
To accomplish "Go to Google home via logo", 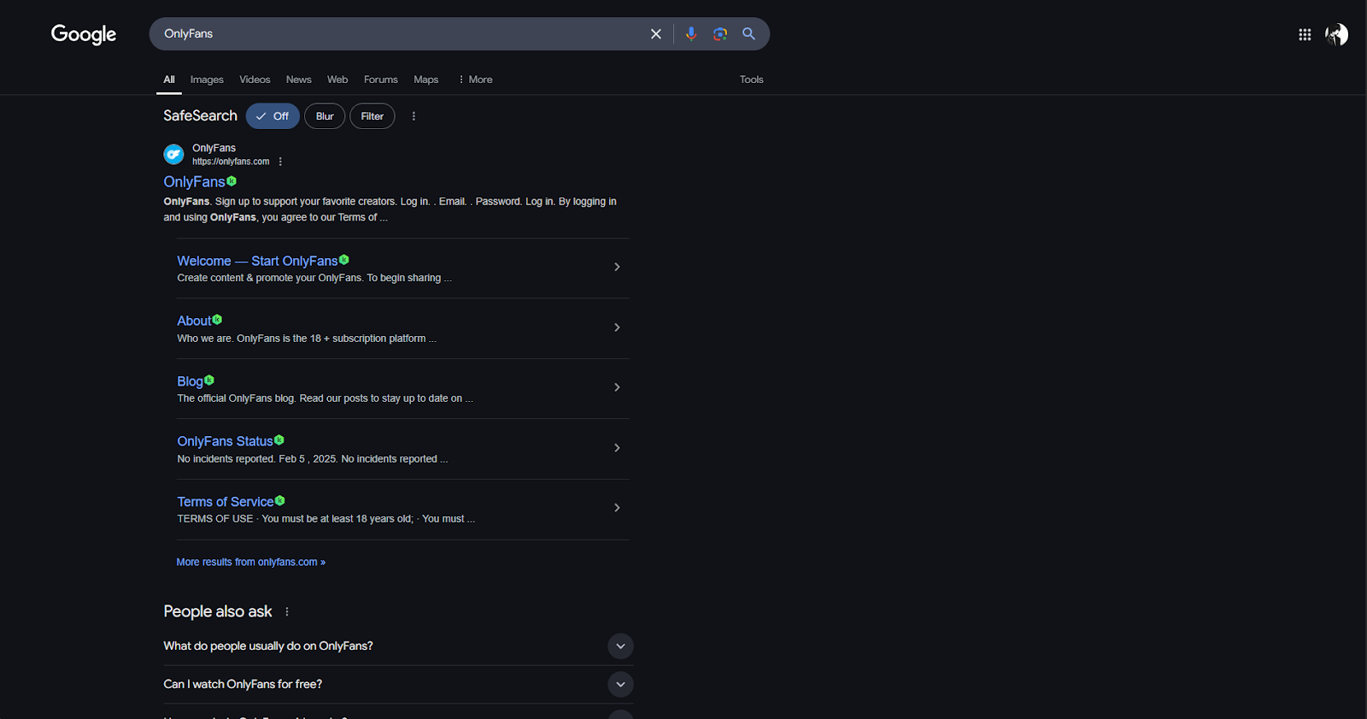I will point(84,34).
